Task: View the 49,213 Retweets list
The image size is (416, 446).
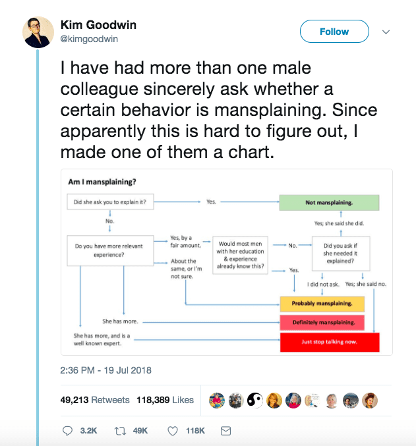Action: pos(95,400)
